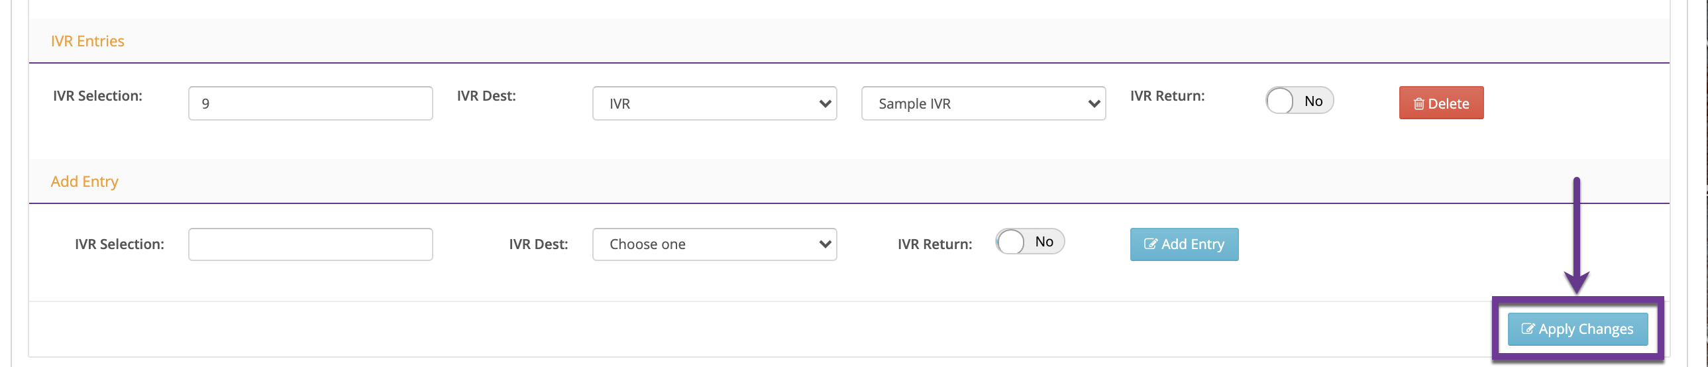Click the IVR Entries section heading
The width and height of the screenshot is (1708, 367).
87,41
